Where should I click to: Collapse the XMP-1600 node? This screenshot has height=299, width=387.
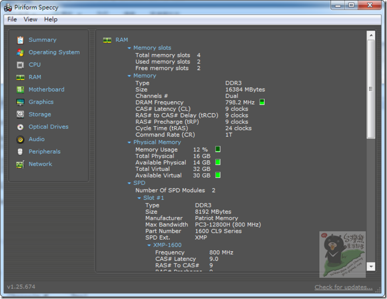tap(149, 245)
